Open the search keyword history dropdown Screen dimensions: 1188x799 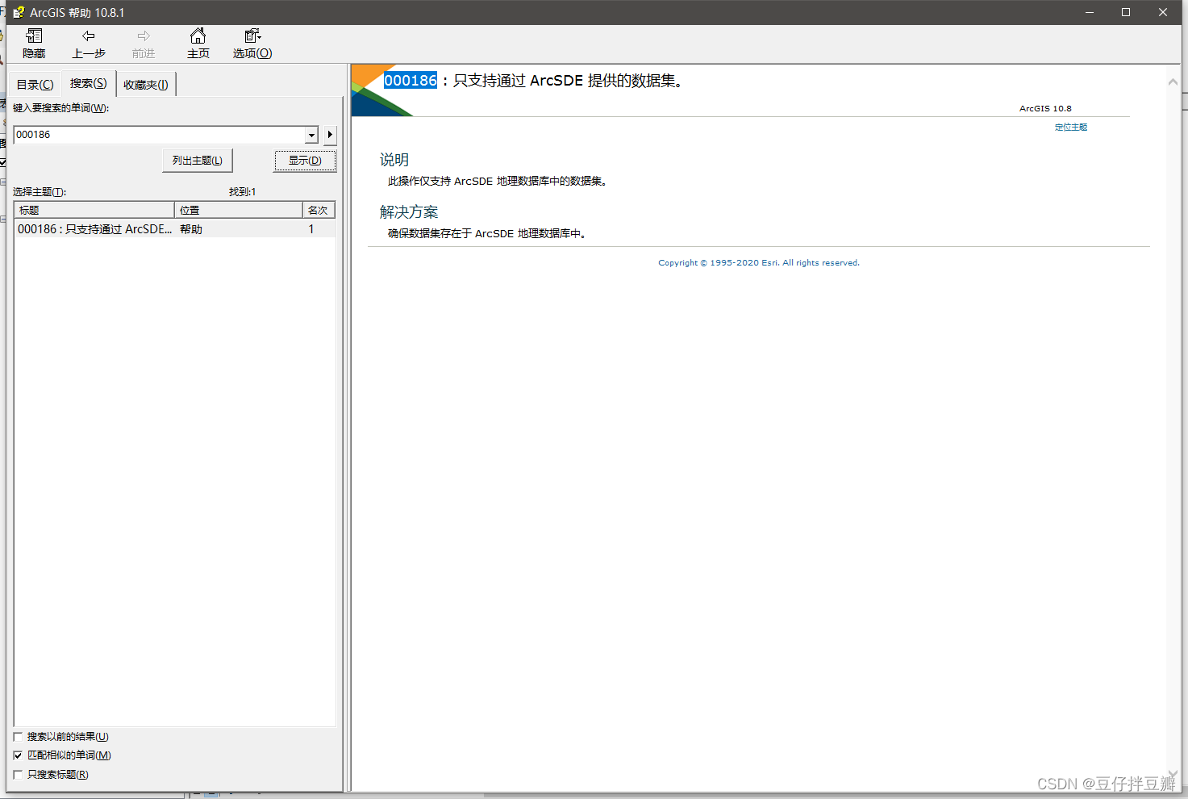coord(311,135)
